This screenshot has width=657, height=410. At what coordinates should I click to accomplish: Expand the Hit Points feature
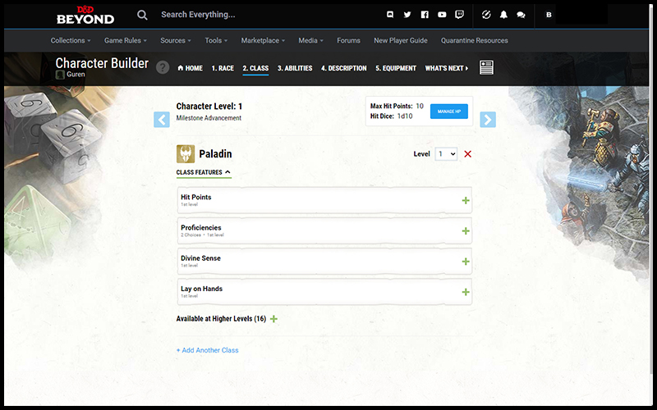coord(466,200)
